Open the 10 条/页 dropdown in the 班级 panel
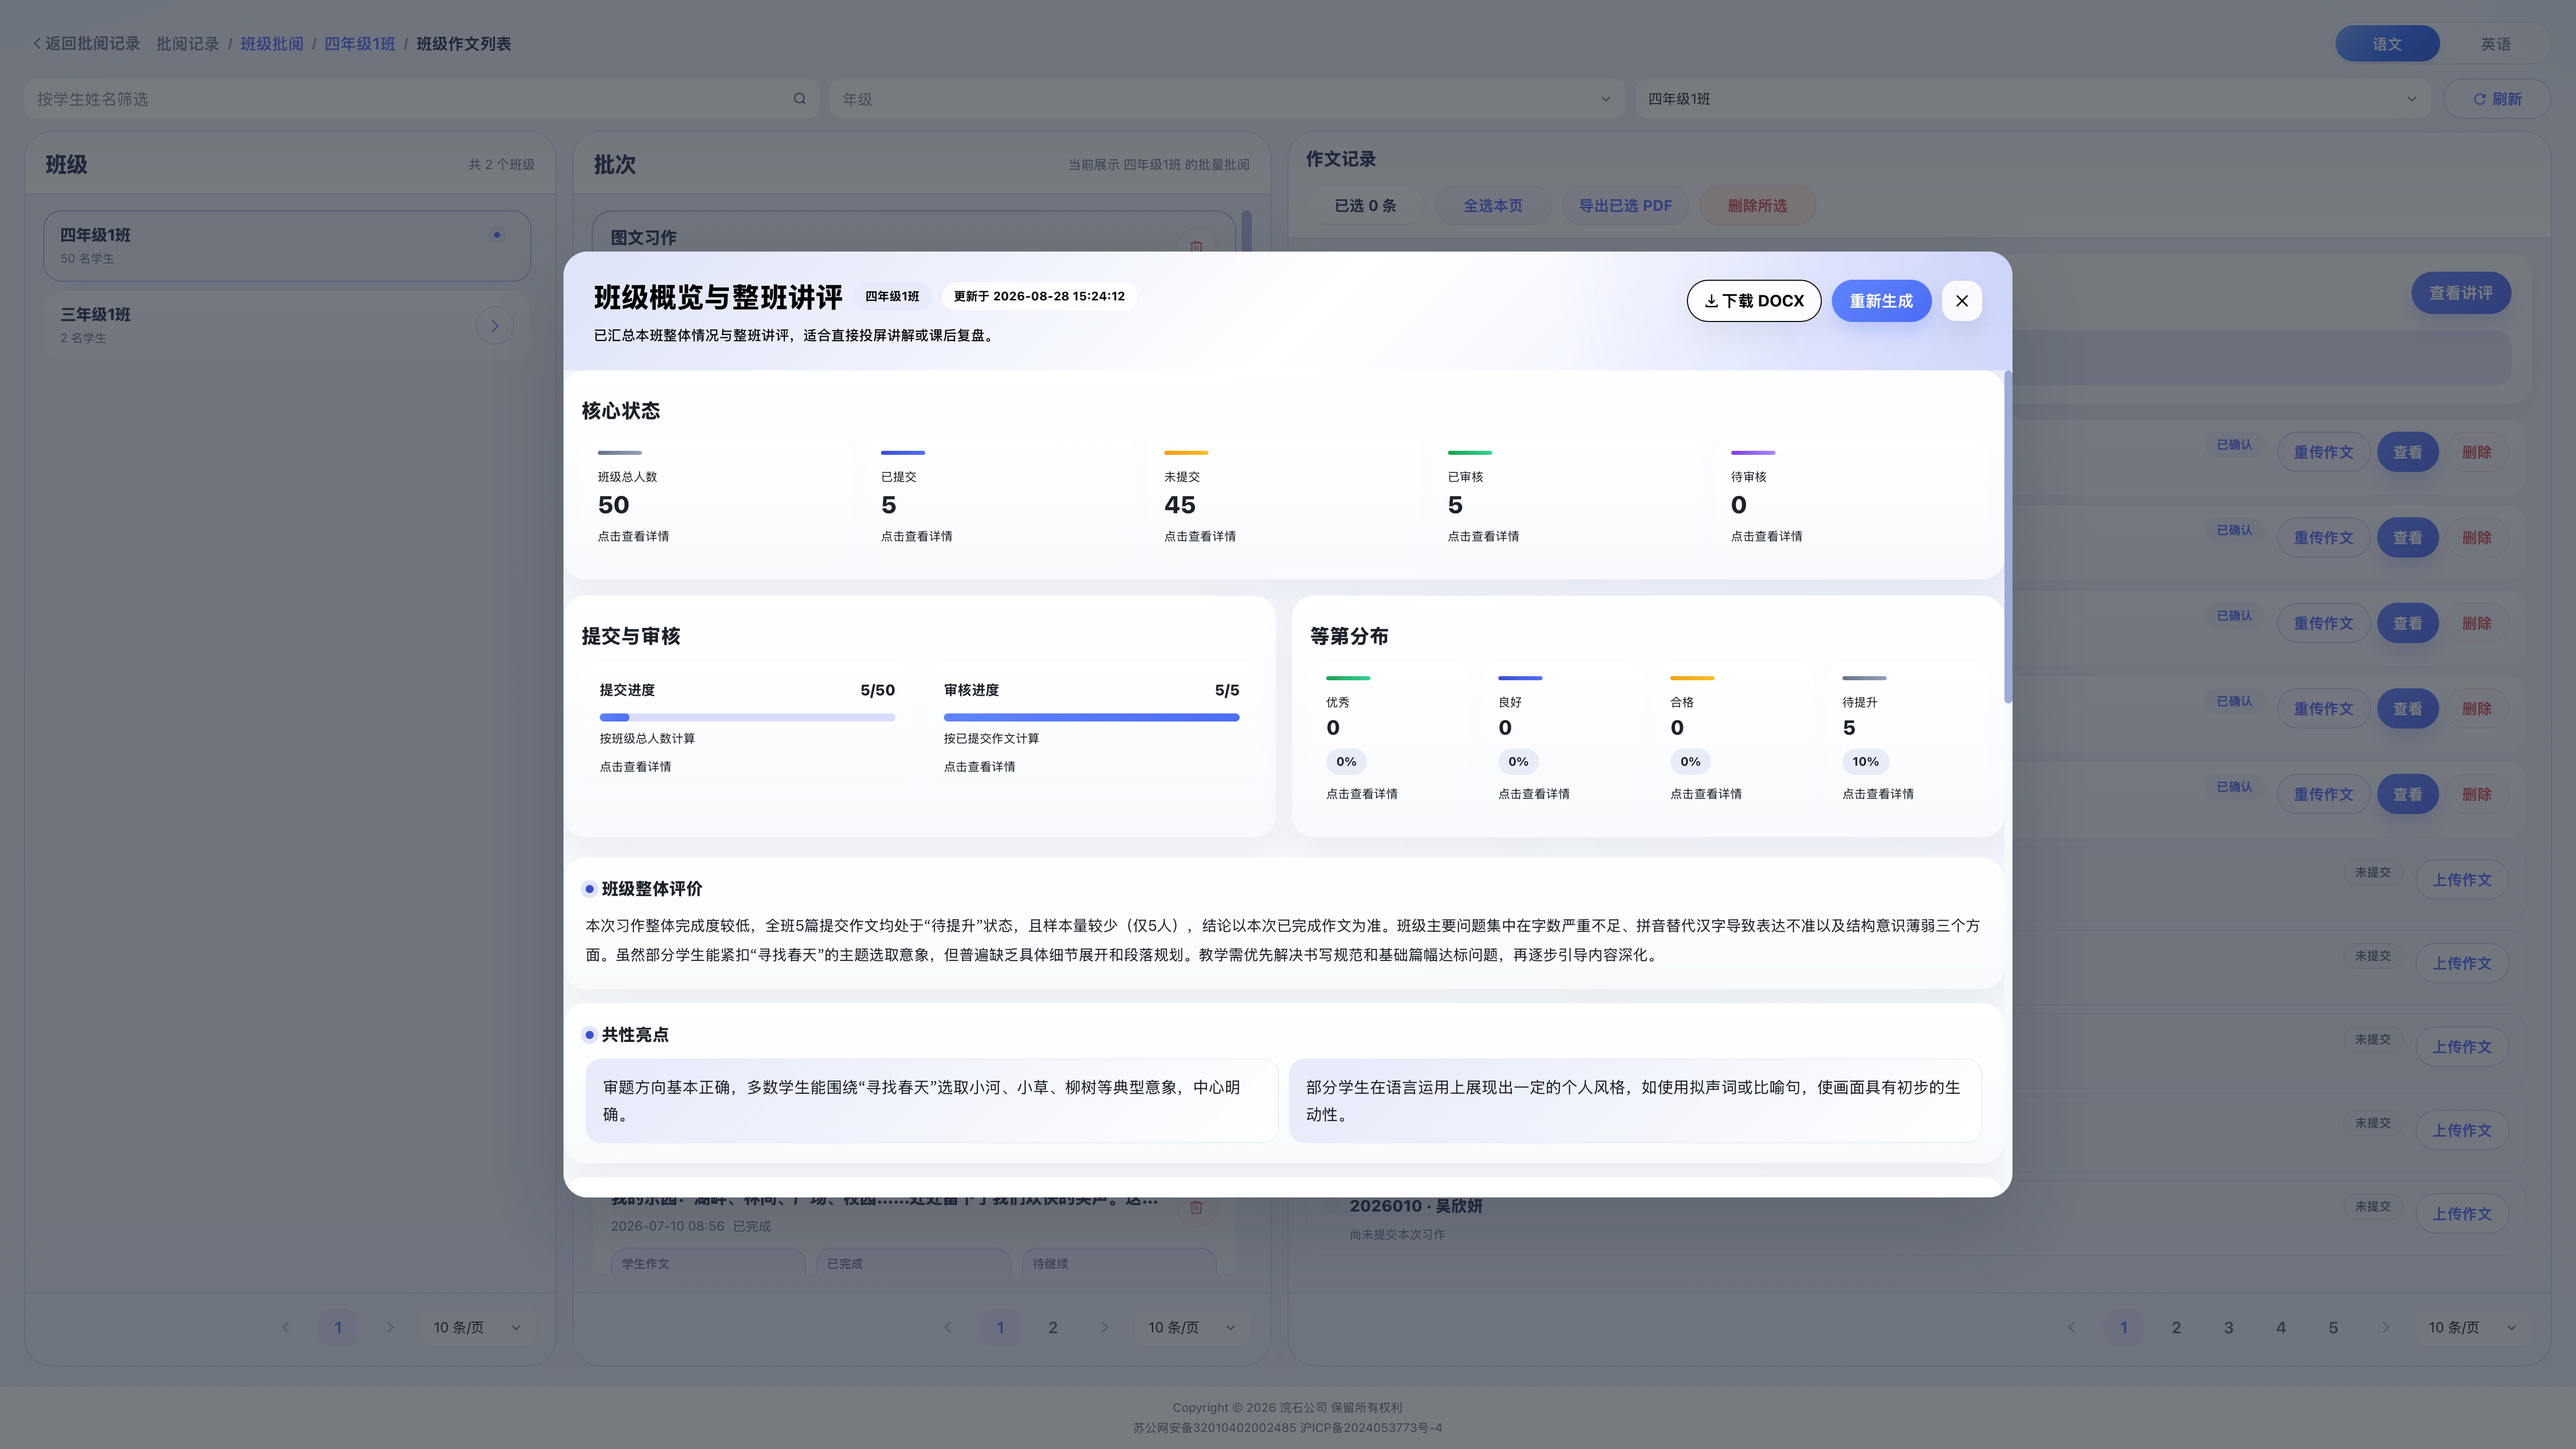Viewport: 2576px width, 1449px height. 477,1328
